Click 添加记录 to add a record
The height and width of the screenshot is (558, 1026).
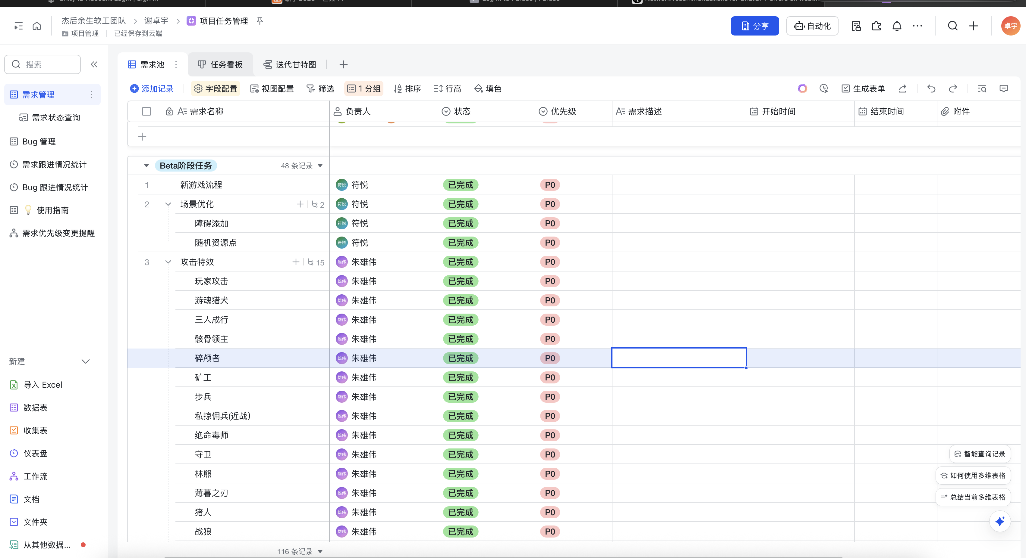point(152,88)
